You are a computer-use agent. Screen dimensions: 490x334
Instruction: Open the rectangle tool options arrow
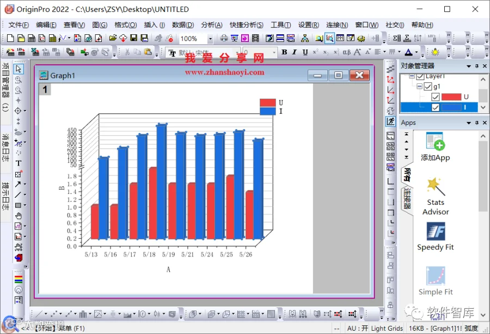pos(25,205)
